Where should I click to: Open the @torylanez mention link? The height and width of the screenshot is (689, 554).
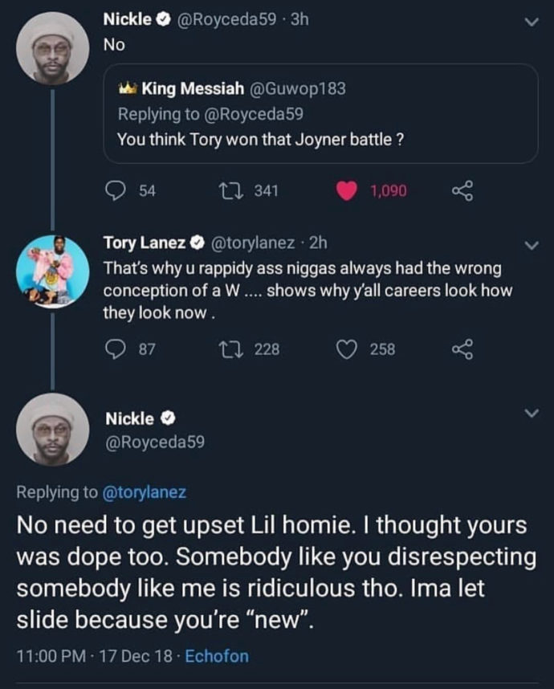coord(144,492)
